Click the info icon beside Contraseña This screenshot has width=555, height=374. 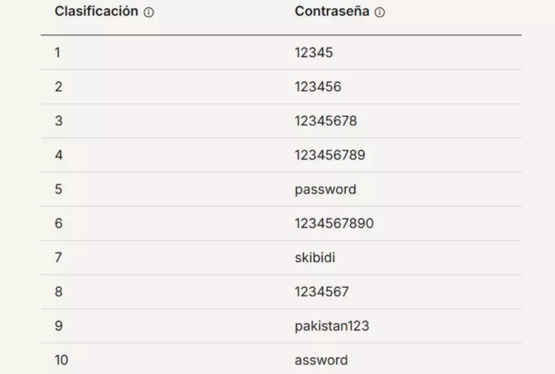(379, 13)
